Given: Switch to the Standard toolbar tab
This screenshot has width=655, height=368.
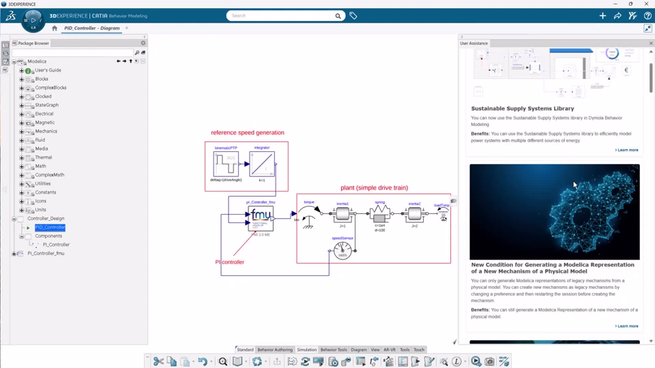Looking at the screenshot, I should [245, 350].
